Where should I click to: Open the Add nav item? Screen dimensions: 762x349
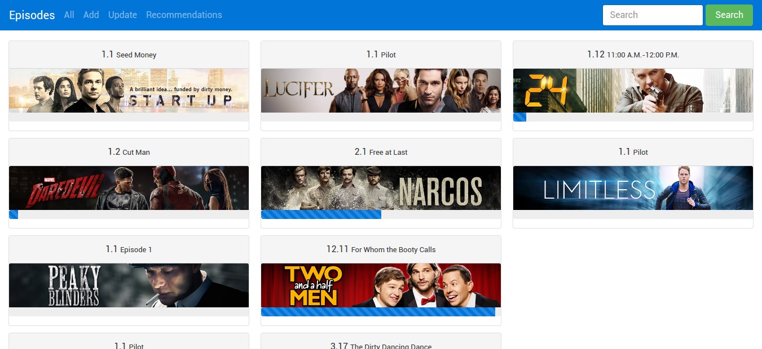[91, 15]
